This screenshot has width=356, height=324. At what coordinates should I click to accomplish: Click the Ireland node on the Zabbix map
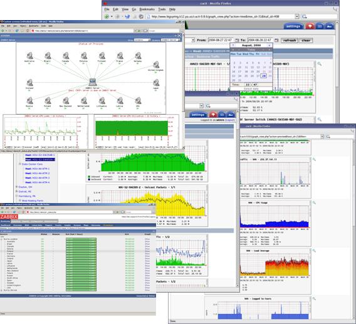pos(29,83)
